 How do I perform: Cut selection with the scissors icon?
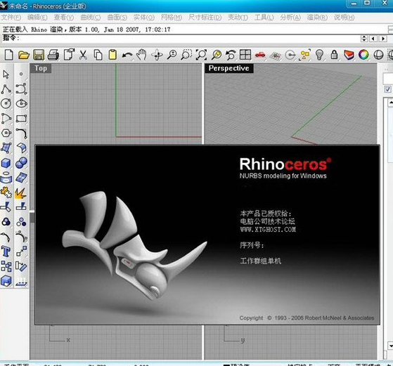(83, 55)
